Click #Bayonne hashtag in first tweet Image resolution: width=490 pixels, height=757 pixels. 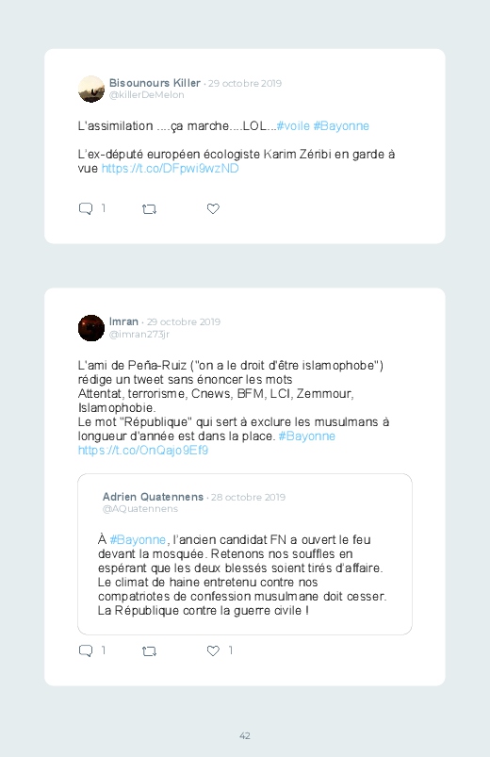pyautogui.click(x=341, y=126)
